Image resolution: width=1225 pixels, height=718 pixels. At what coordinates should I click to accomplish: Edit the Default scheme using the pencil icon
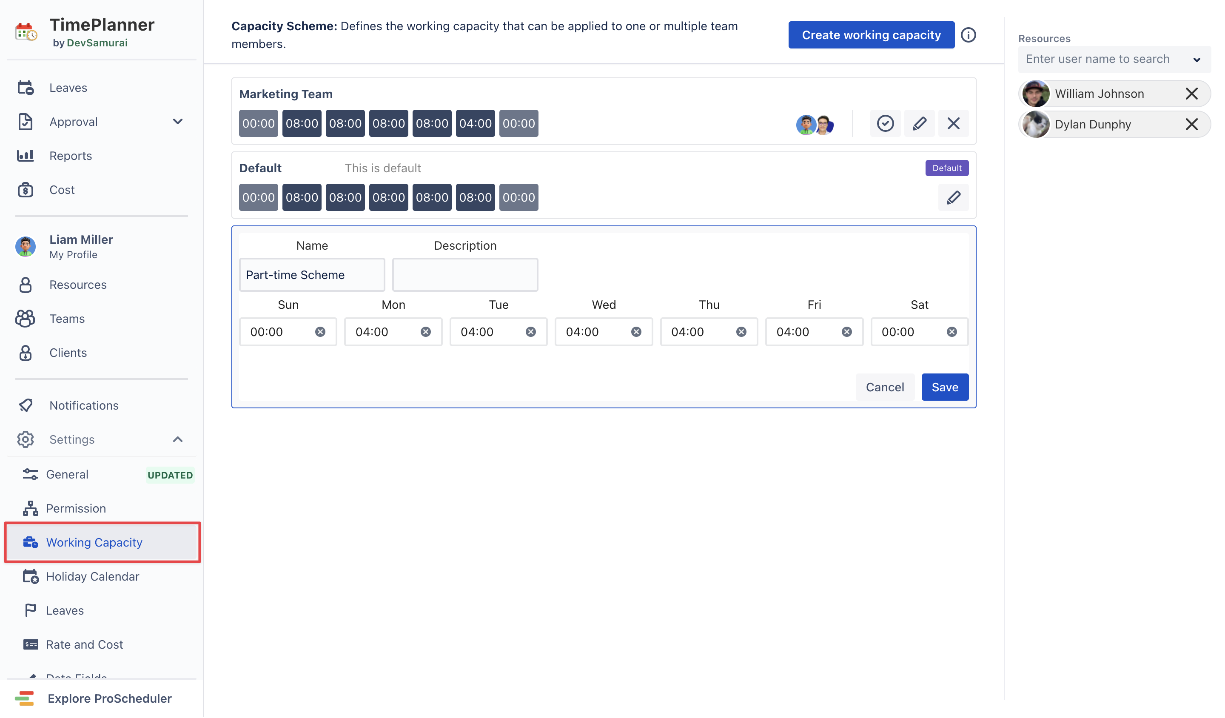click(953, 197)
